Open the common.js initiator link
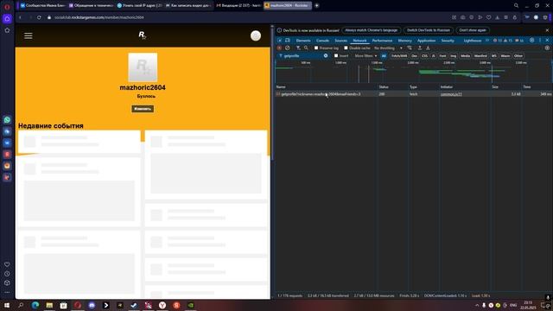553x311 pixels. pyautogui.click(x=451, y=94)
